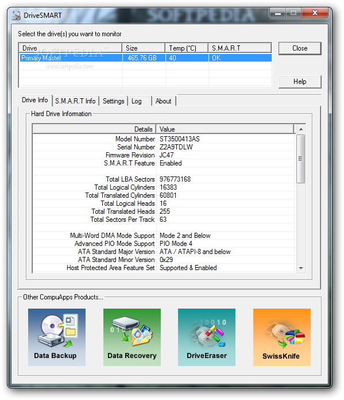344x400 pixels.
Task: Select the Advanced PIO Mode Support row
Action: pyautogui.click(x=164, y=244)
